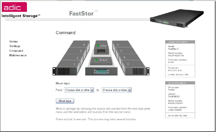Screen dimensions: 216x132
Task: Click Loader activity: Idle text
Action: pos(178,75)
